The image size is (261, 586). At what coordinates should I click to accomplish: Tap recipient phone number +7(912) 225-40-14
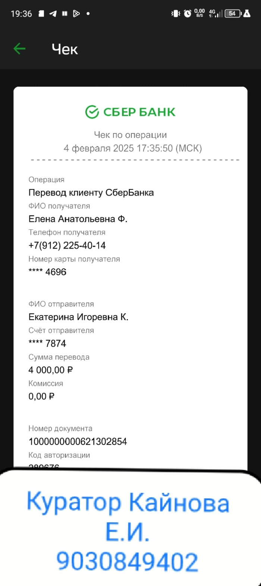click(67, 246)
